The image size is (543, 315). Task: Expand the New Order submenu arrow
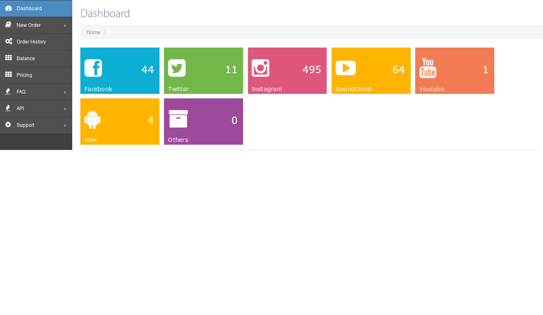[65, 26]
